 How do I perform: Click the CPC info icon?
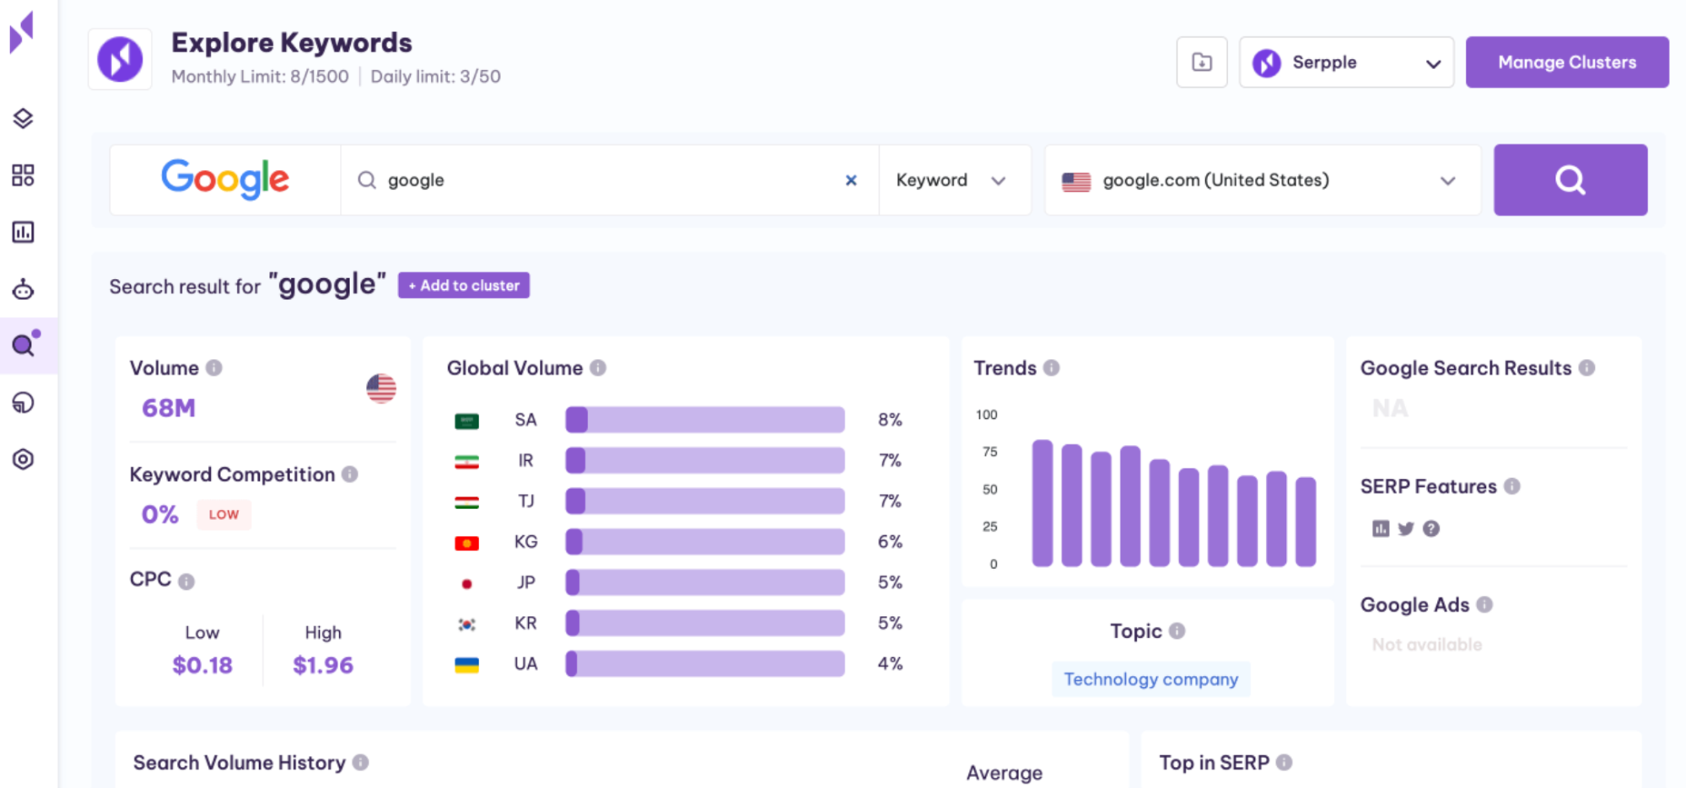186,582
